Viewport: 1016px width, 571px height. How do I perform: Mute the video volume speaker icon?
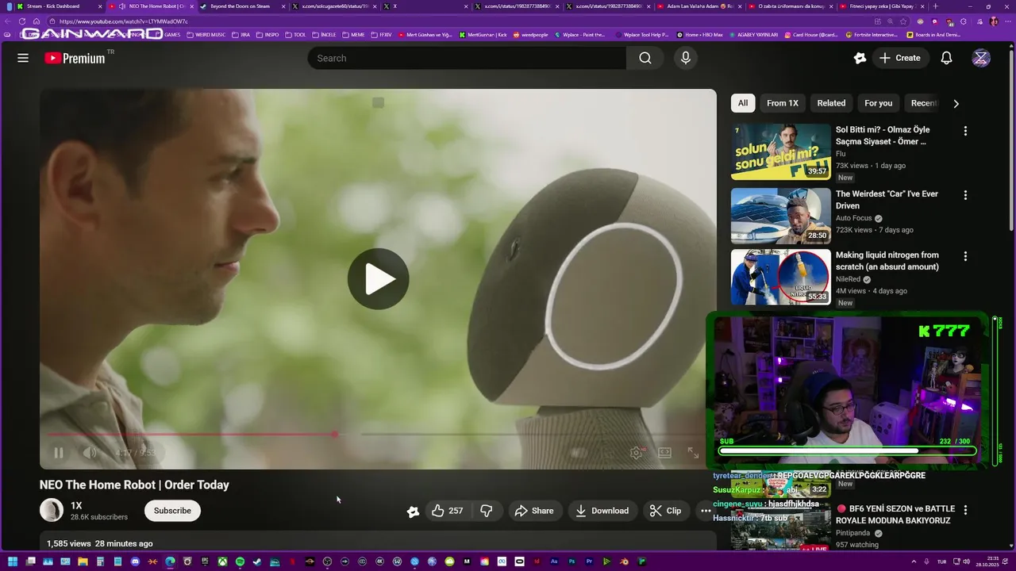coord(90,453)
